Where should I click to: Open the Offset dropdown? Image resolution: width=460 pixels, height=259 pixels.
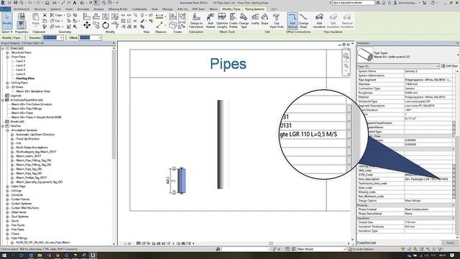100,37
